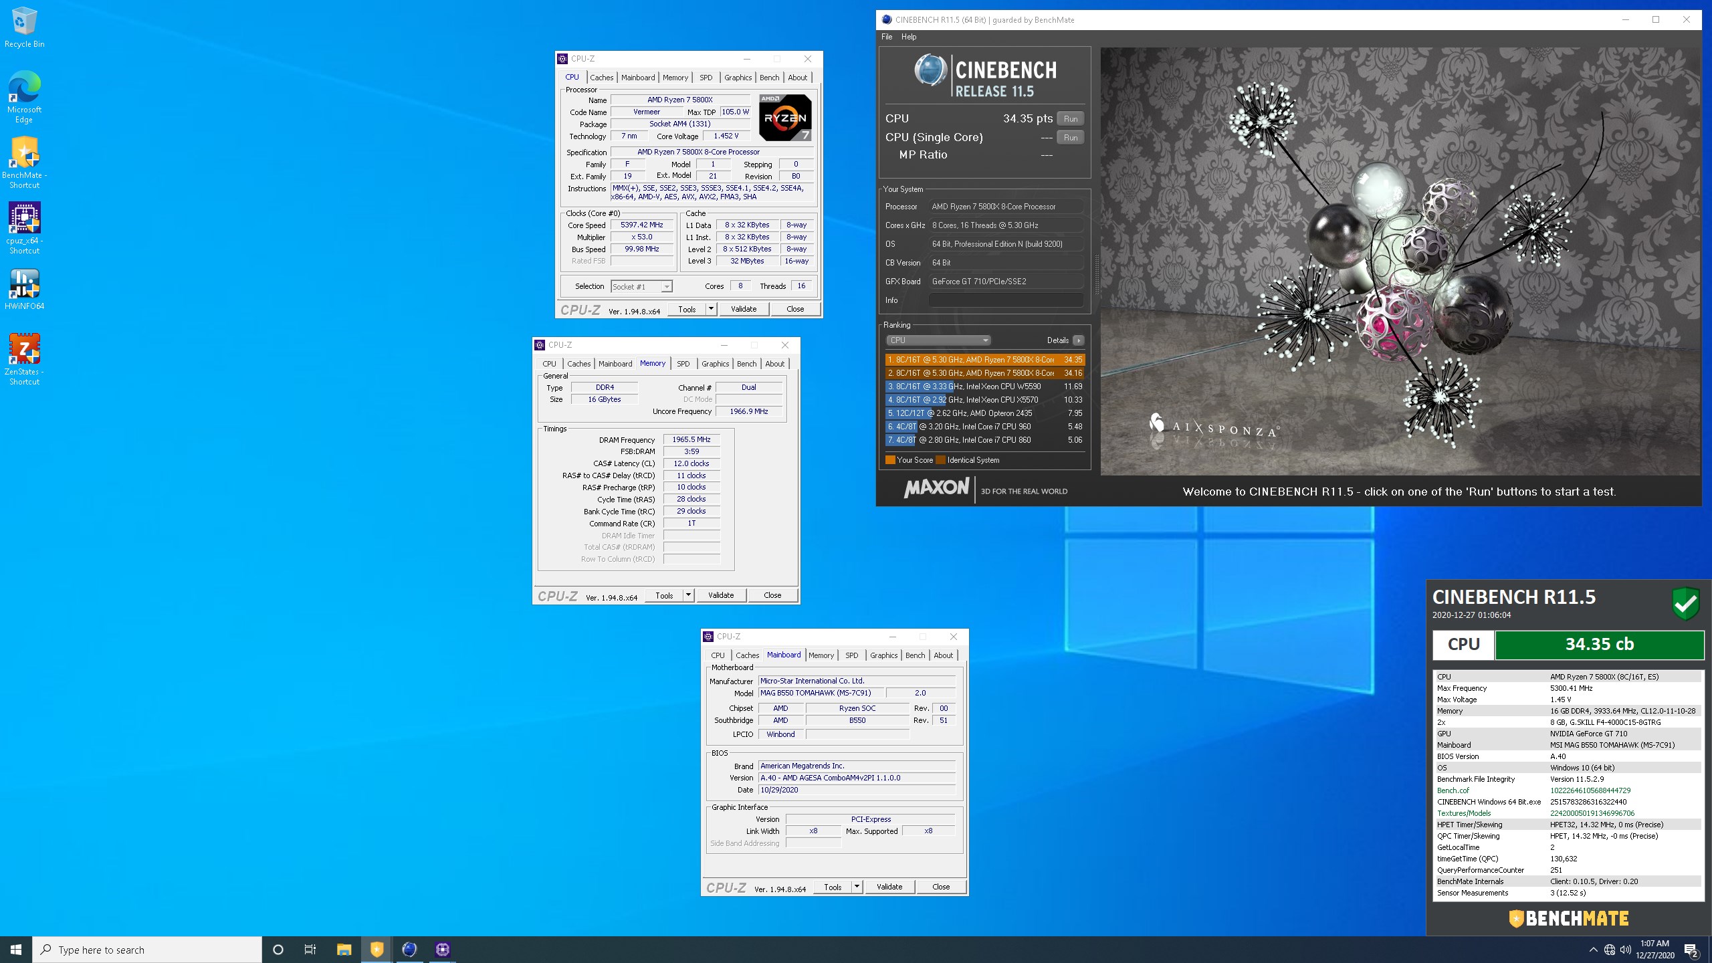
Task: Run the Cinebench CPU test
Action: pos(1071,119)
